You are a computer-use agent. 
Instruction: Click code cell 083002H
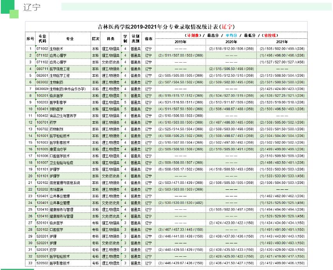point(42,89)
